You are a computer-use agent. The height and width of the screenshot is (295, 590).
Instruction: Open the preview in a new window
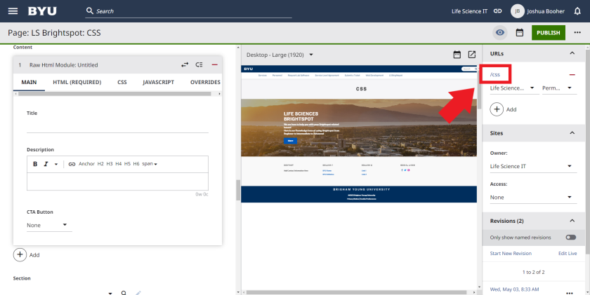[471, 55]
